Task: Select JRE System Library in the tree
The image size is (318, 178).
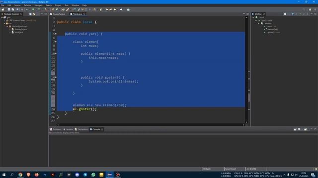Action: [x=21, y=21]
